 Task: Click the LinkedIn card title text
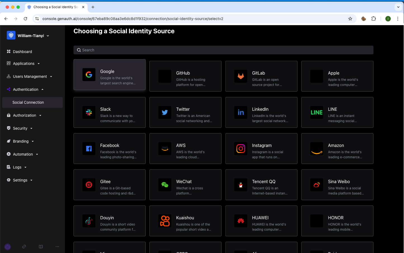click(x=260, y=109)
